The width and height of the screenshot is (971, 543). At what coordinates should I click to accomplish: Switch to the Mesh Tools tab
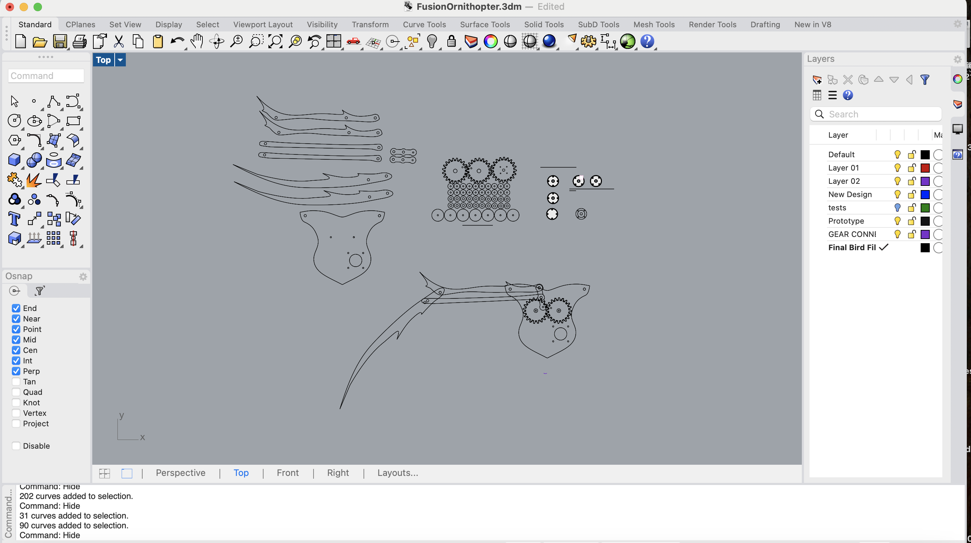(654, 24)
